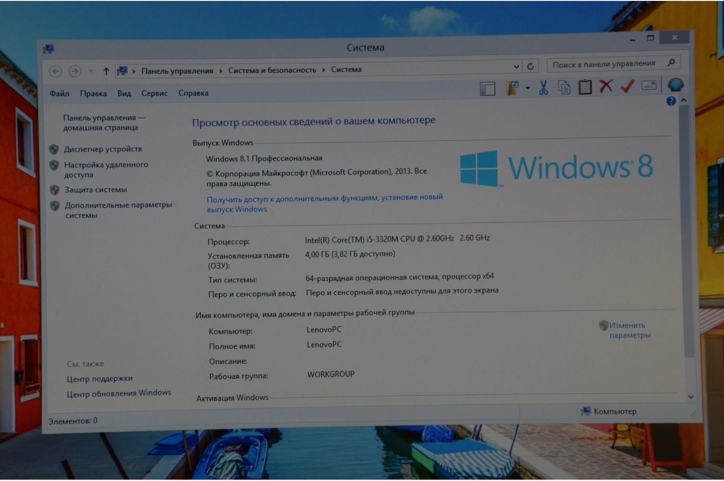Click the Paste clipboard icon
The width and height of the screenshot is (724, 481).
pos(585,87)
